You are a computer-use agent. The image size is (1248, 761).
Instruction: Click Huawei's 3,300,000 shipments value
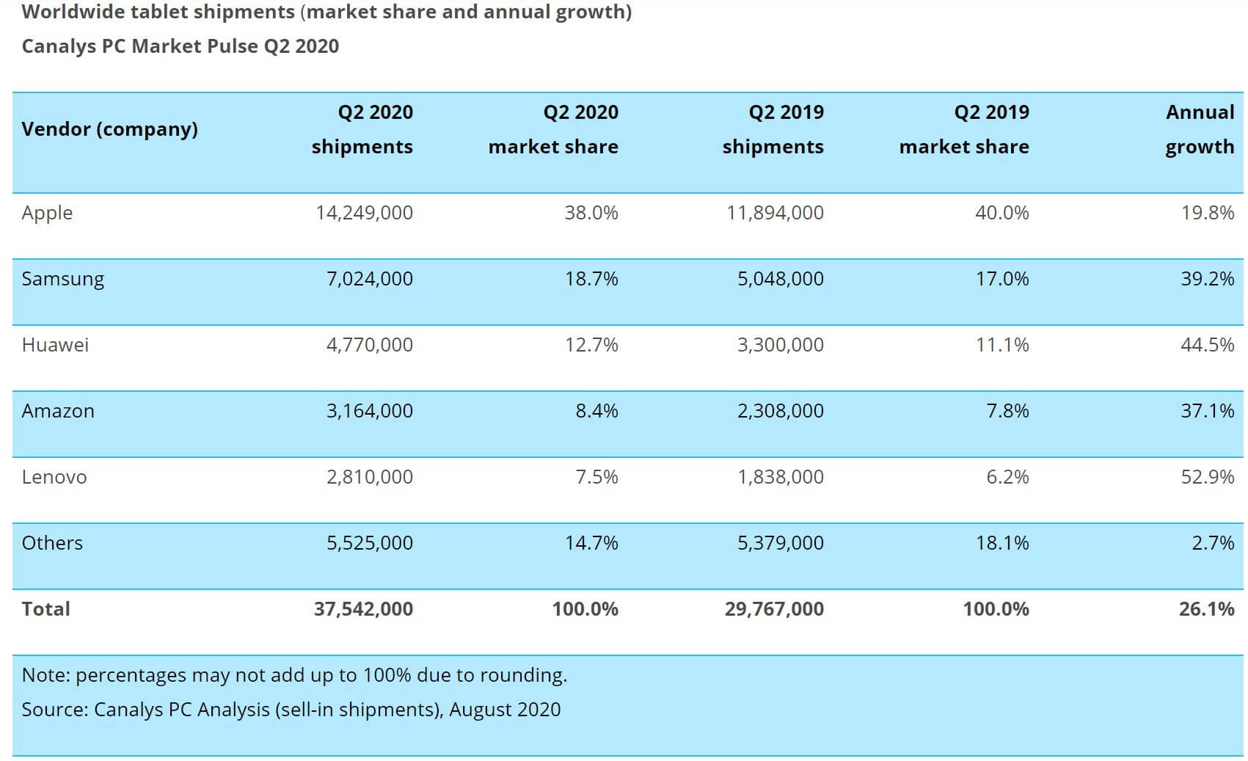coord(781,345)
